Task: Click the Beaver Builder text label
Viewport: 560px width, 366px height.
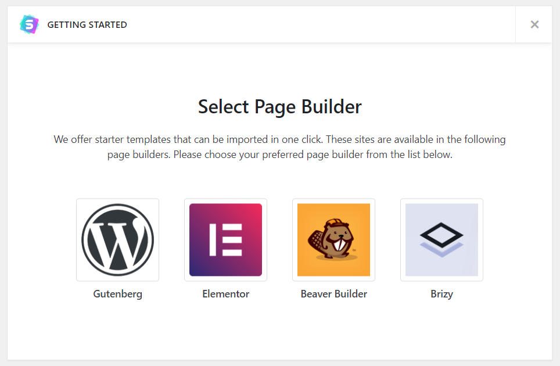Action: (333, 294)
